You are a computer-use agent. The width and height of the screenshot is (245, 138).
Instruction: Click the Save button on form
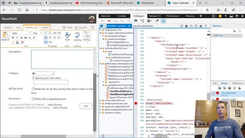[86, 106]
